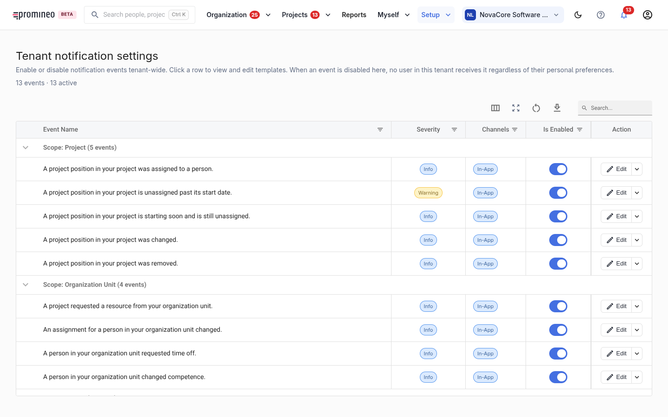The width and height of the screenshot is (668, 417).
Task: Collapse the Scope: Organization Unit group
Action: [26, 285]
